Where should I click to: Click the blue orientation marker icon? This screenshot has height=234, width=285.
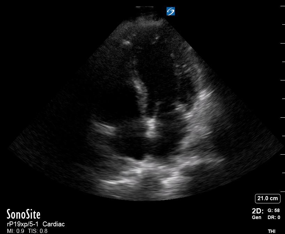171,11
